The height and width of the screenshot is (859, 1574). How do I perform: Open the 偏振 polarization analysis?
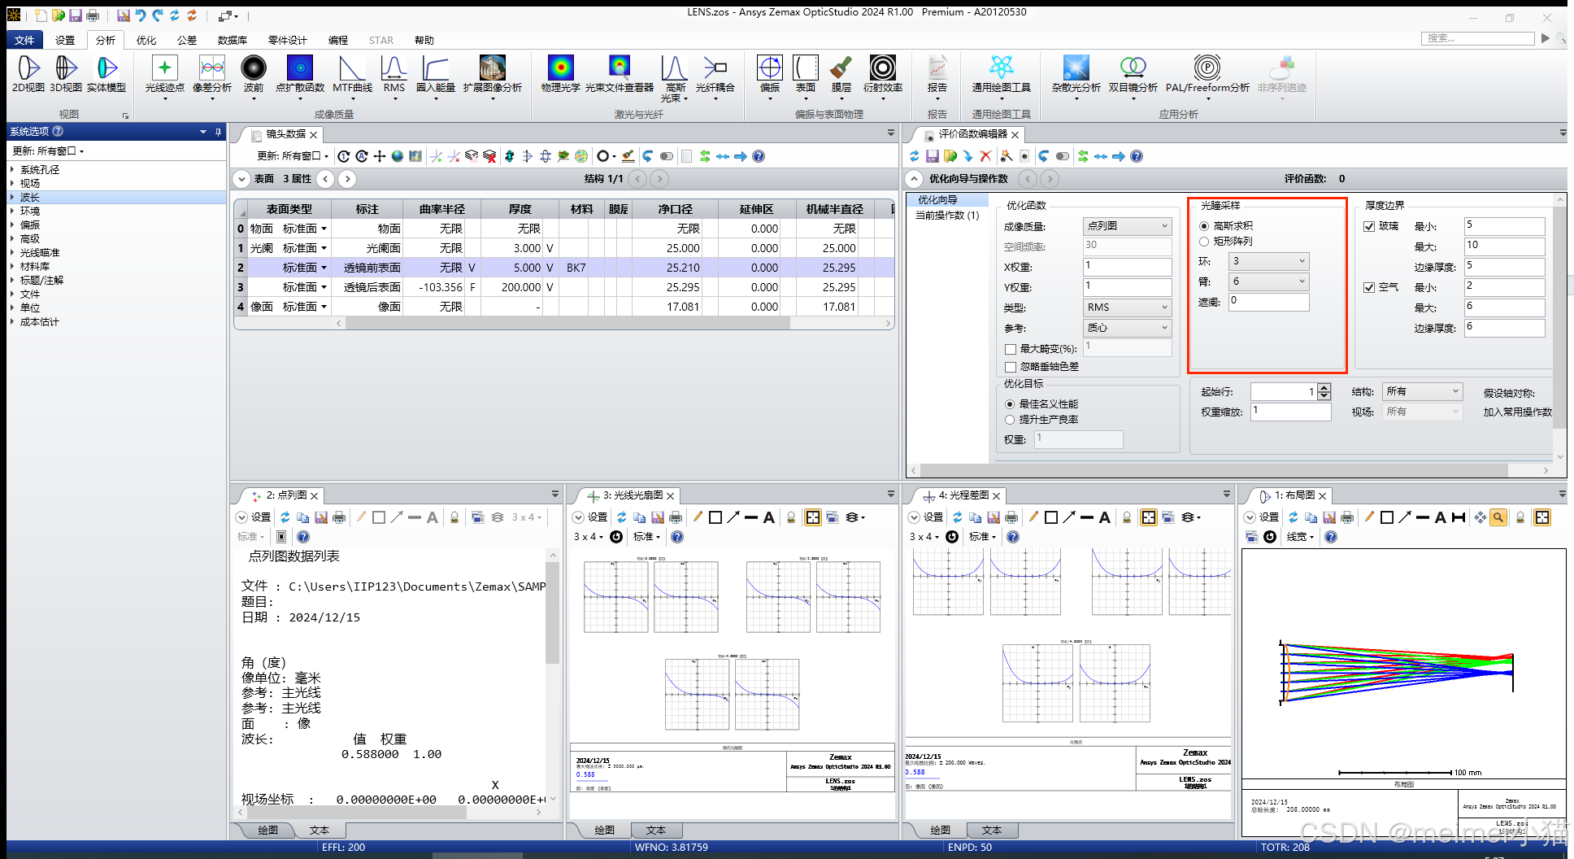769,76
